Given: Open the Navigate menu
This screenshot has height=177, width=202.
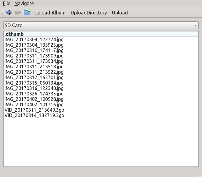Looking at the screenshot, I should click(24, 4).
